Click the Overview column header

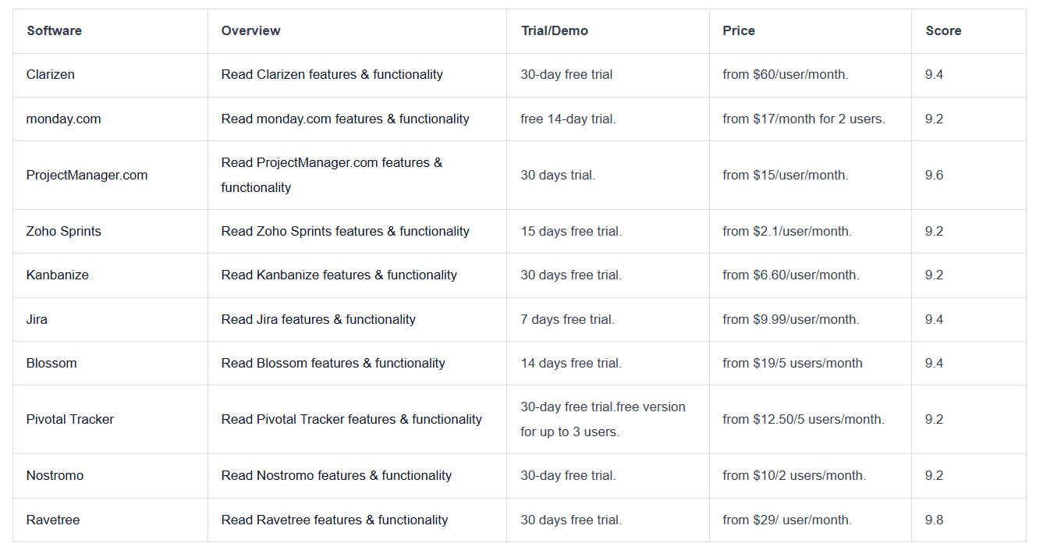point(250,31)
